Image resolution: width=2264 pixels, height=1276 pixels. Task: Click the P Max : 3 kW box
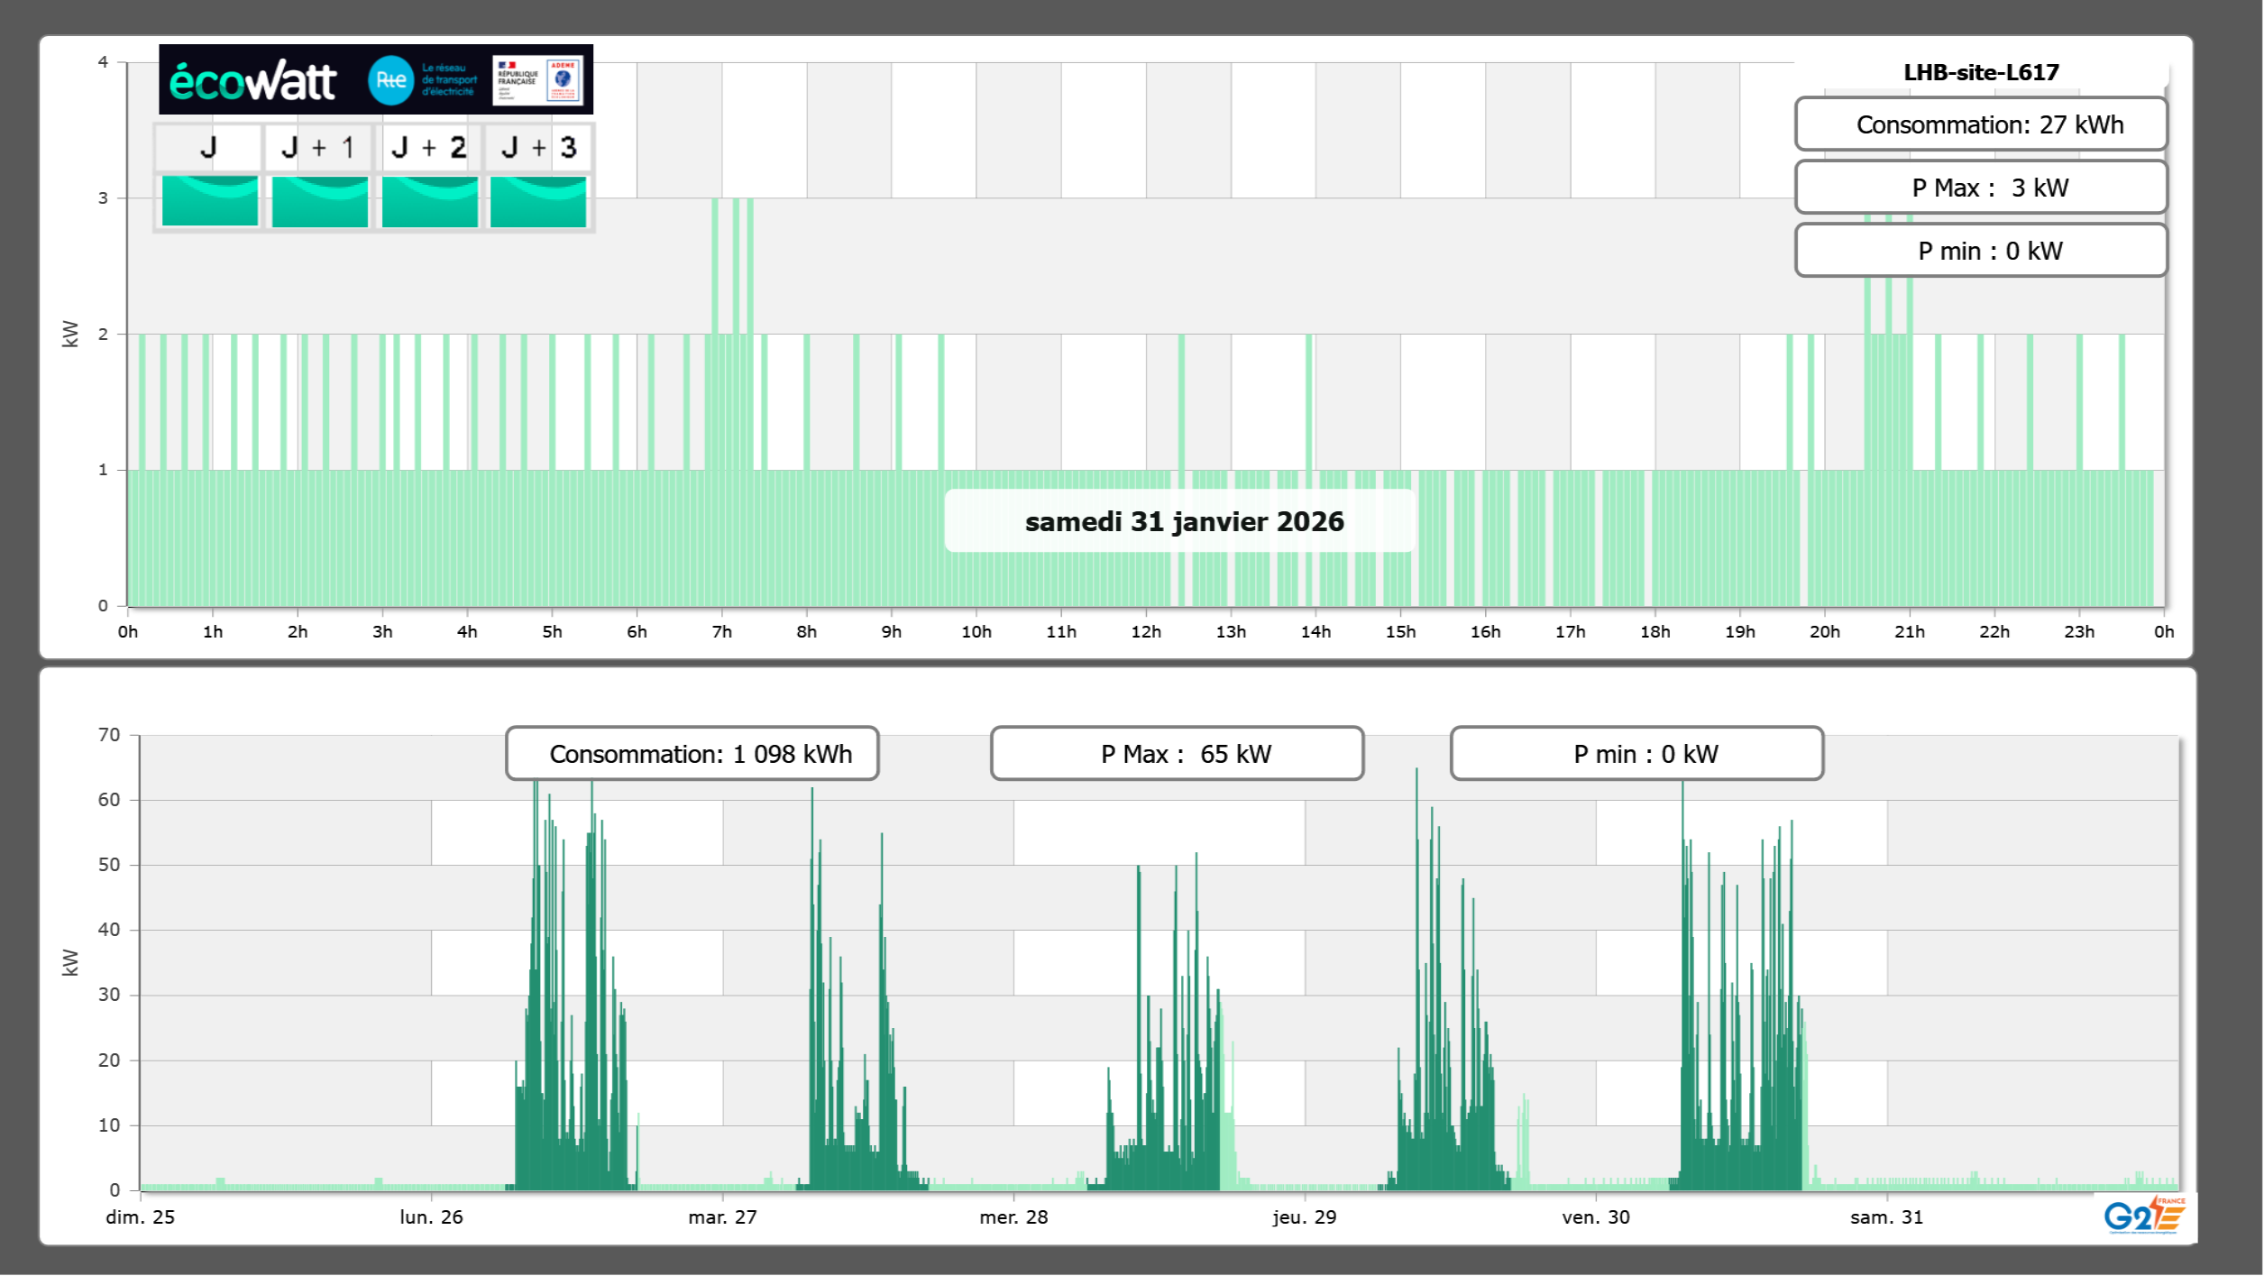(1981, 188)
